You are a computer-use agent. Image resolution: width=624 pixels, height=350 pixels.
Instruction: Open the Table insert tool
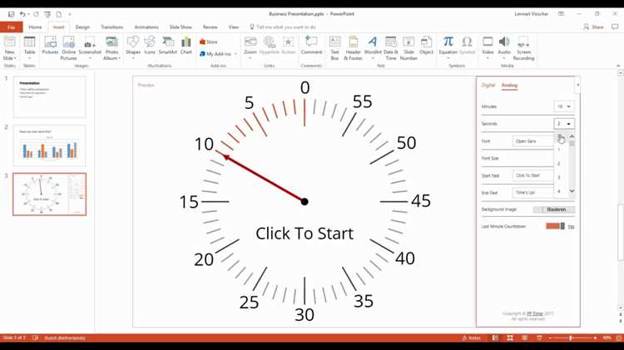(x=29, y=47)
